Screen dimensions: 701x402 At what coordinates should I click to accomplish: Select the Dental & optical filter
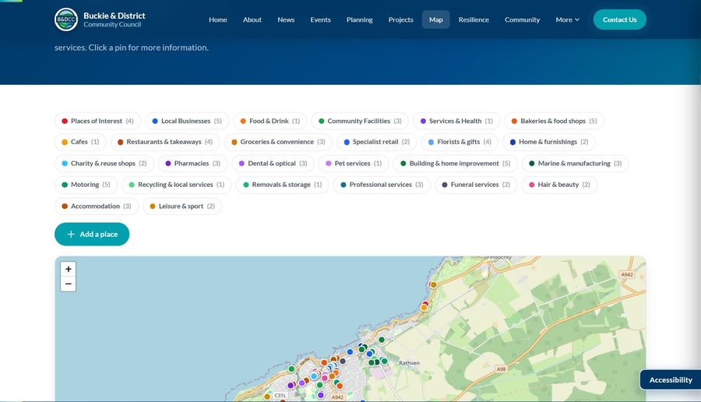click(273, 163)
